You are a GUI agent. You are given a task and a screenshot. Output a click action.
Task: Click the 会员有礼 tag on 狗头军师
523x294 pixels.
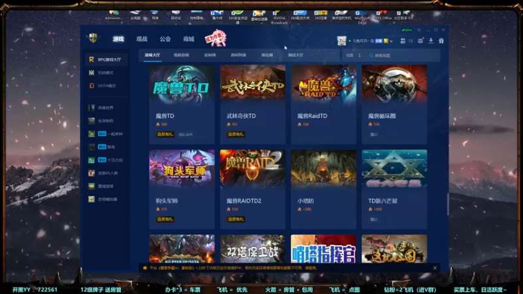point(165,220)
